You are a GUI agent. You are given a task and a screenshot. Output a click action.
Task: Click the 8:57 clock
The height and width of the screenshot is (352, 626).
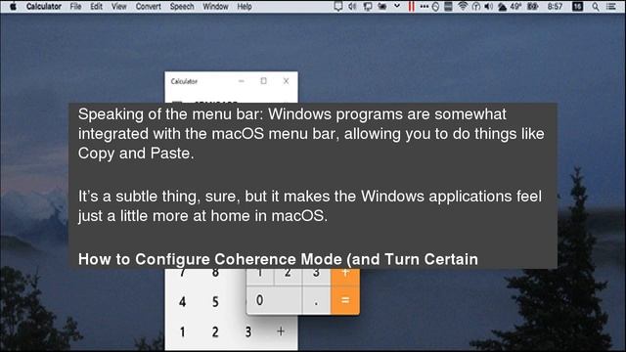(x=555, y=7)
